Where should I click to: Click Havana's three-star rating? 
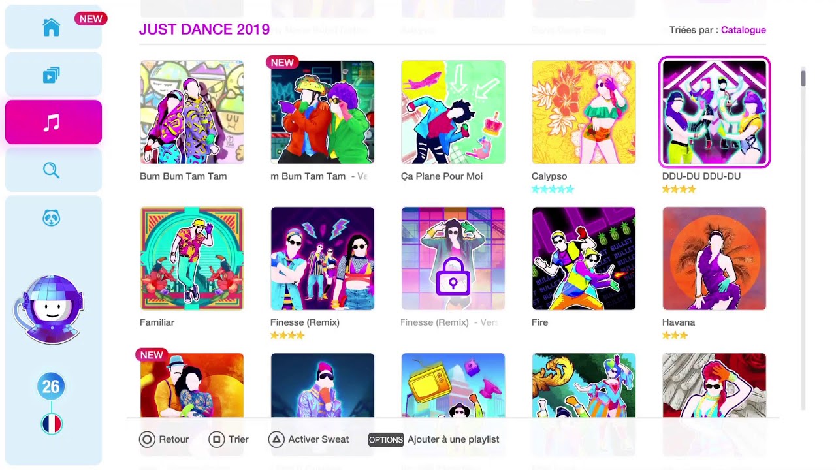[x=675, y=336]
